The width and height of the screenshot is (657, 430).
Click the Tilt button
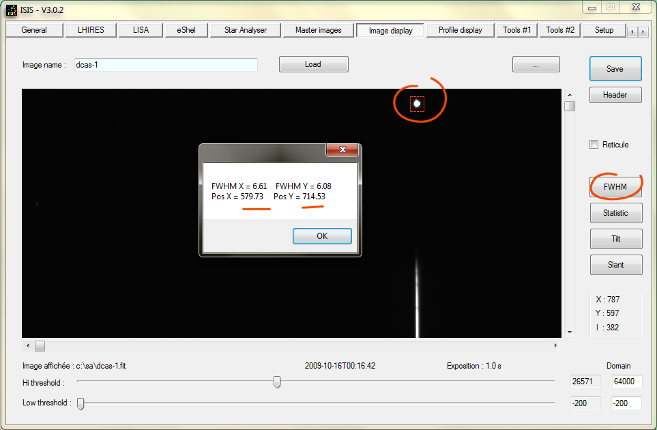click(615, 239)
